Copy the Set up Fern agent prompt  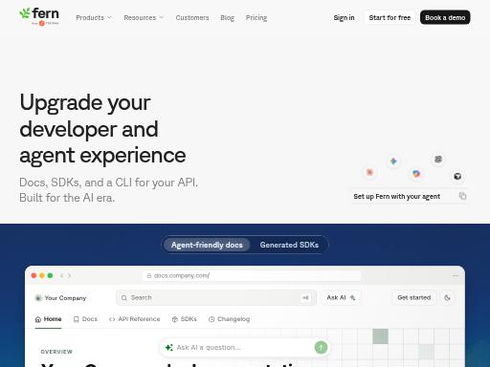point(462,196)
